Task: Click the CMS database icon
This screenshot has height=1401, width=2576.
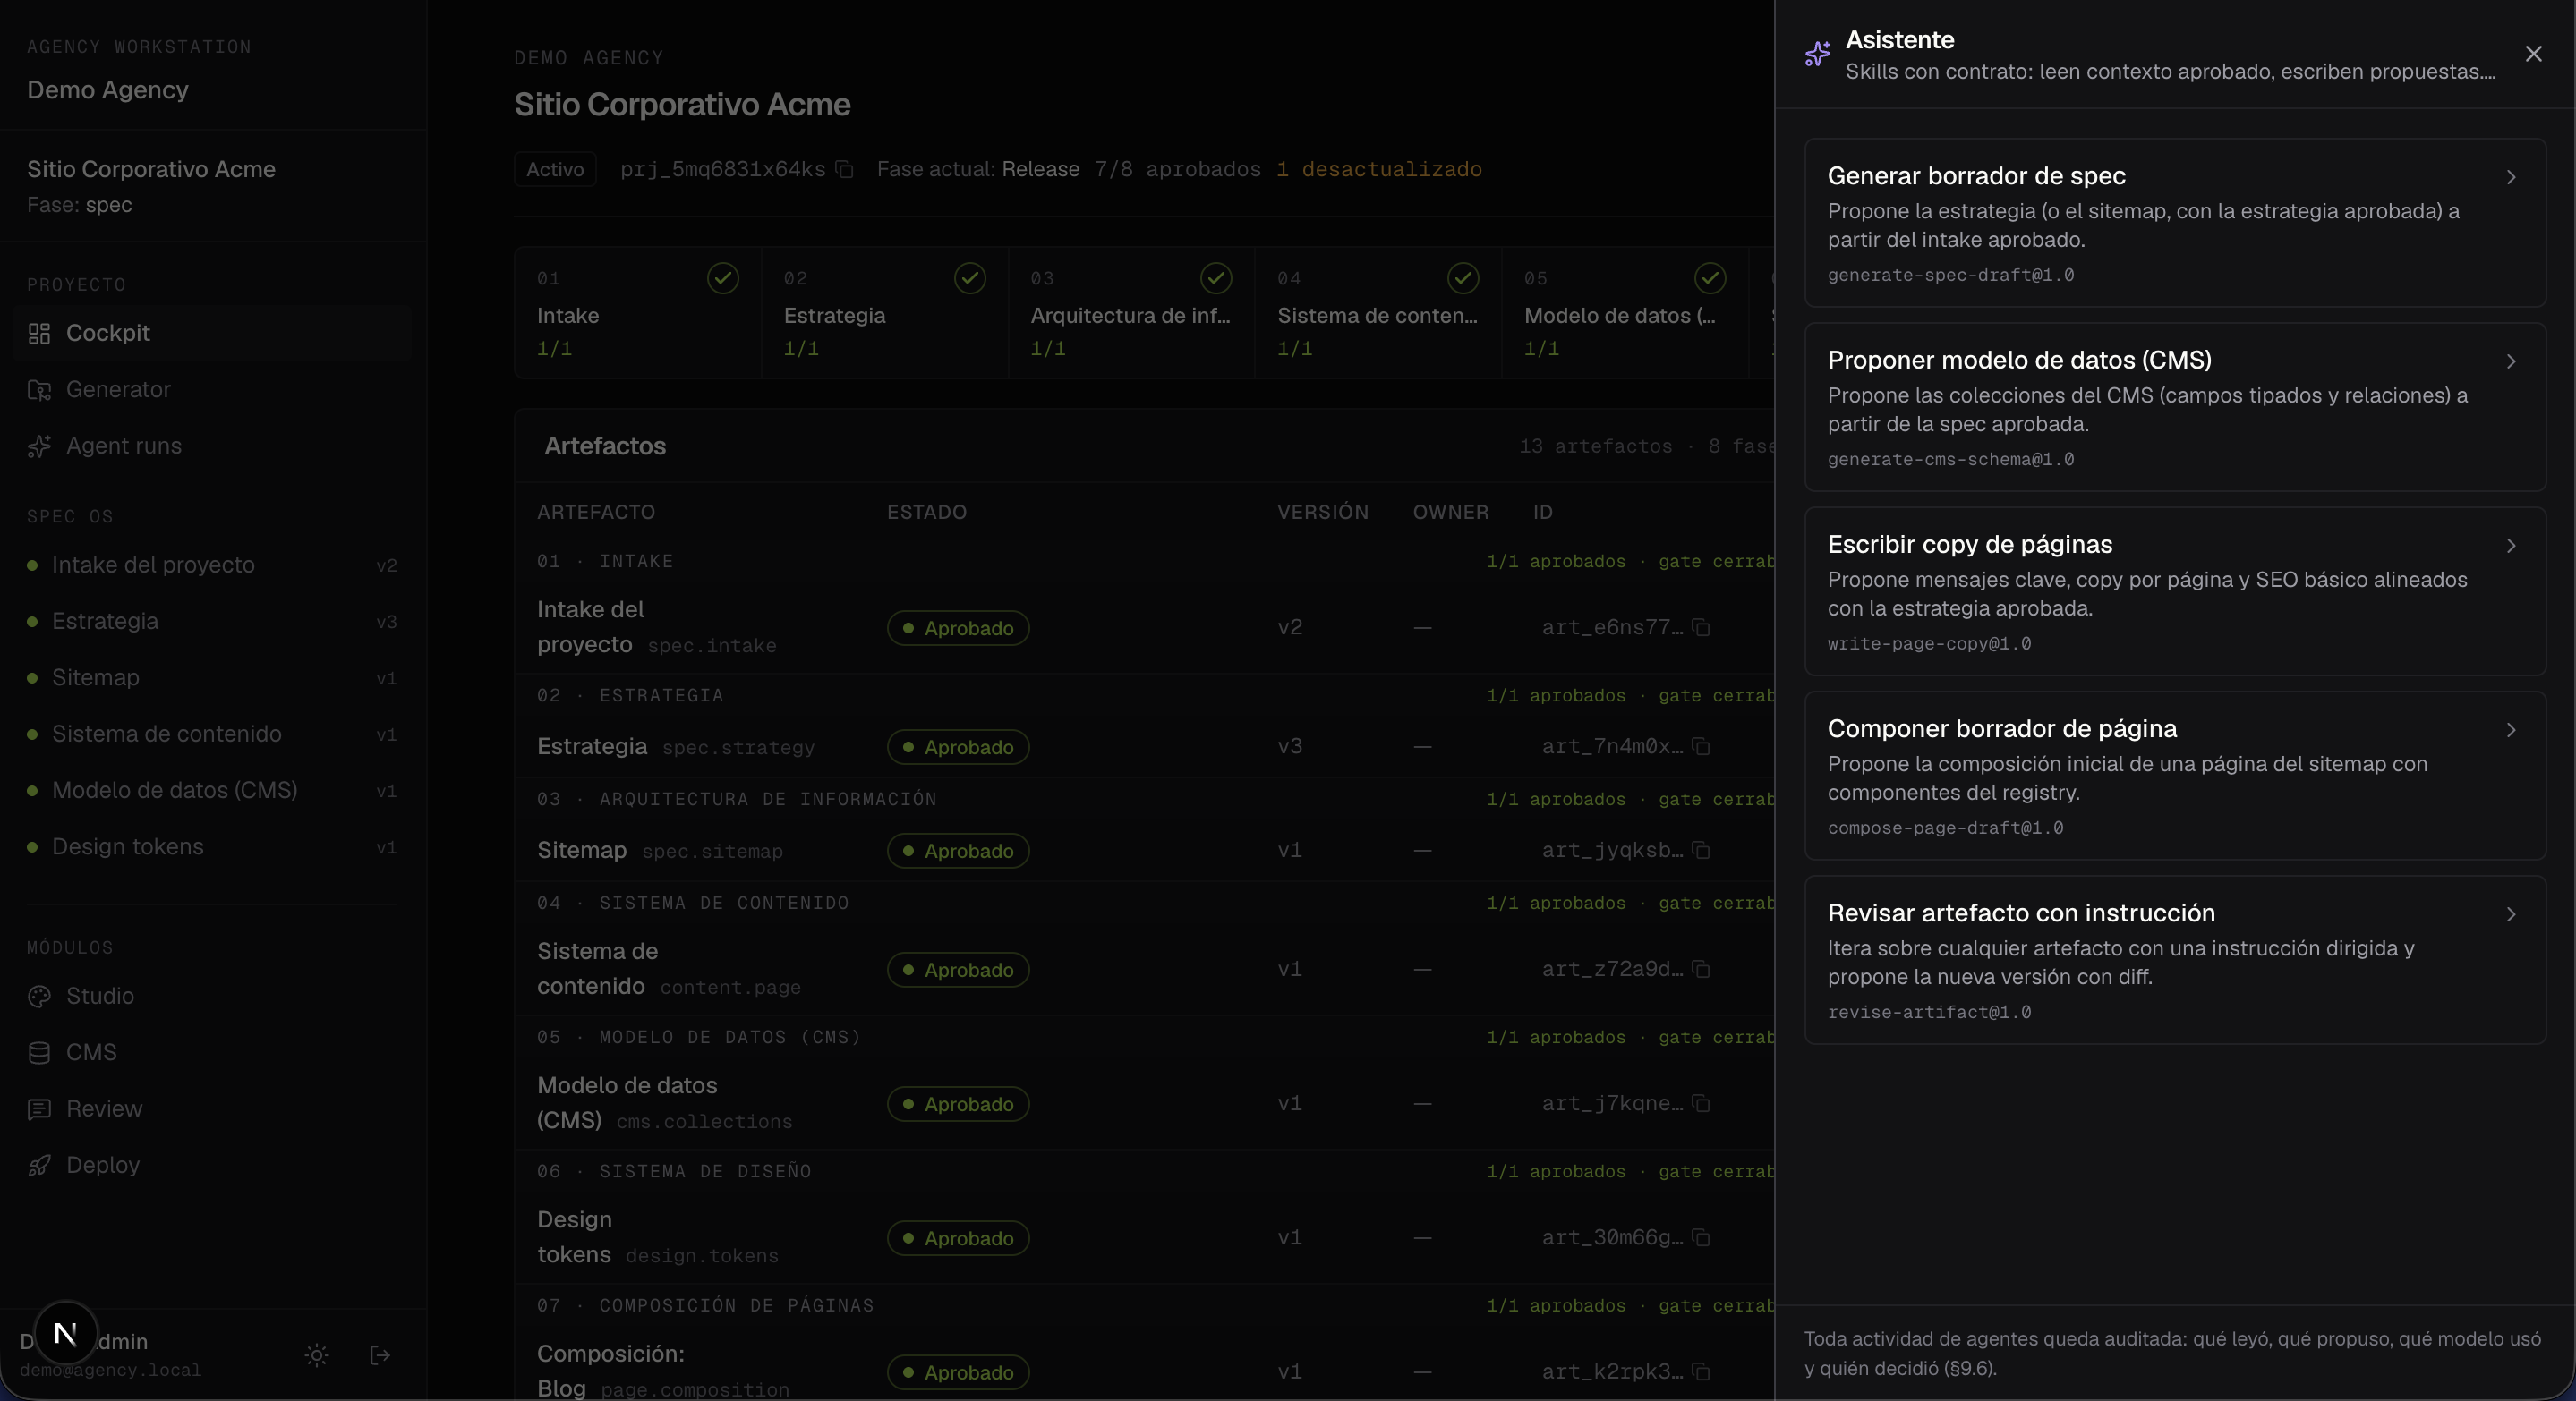Action: (39, 1053)
